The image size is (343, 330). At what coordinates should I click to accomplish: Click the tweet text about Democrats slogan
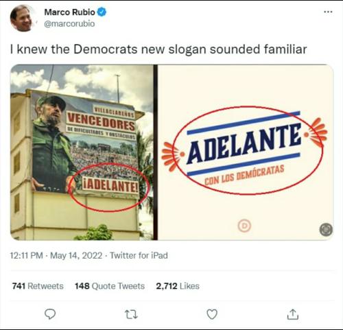pyautogui.click(x=158, y=49)
